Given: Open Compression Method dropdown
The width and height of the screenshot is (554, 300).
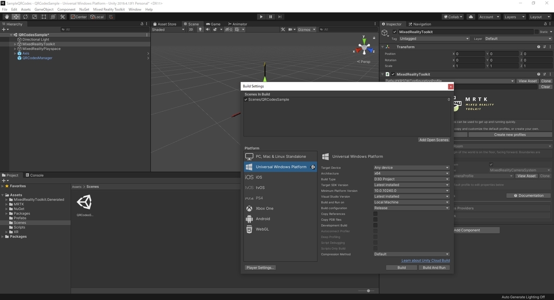Looking at the screenshot, I should pyautogui.click(x=411, y=254).
